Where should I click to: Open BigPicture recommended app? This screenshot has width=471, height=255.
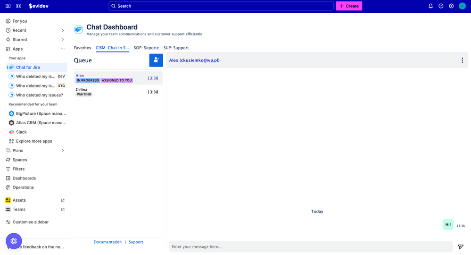pyautogui.click(x=37, y=113)
